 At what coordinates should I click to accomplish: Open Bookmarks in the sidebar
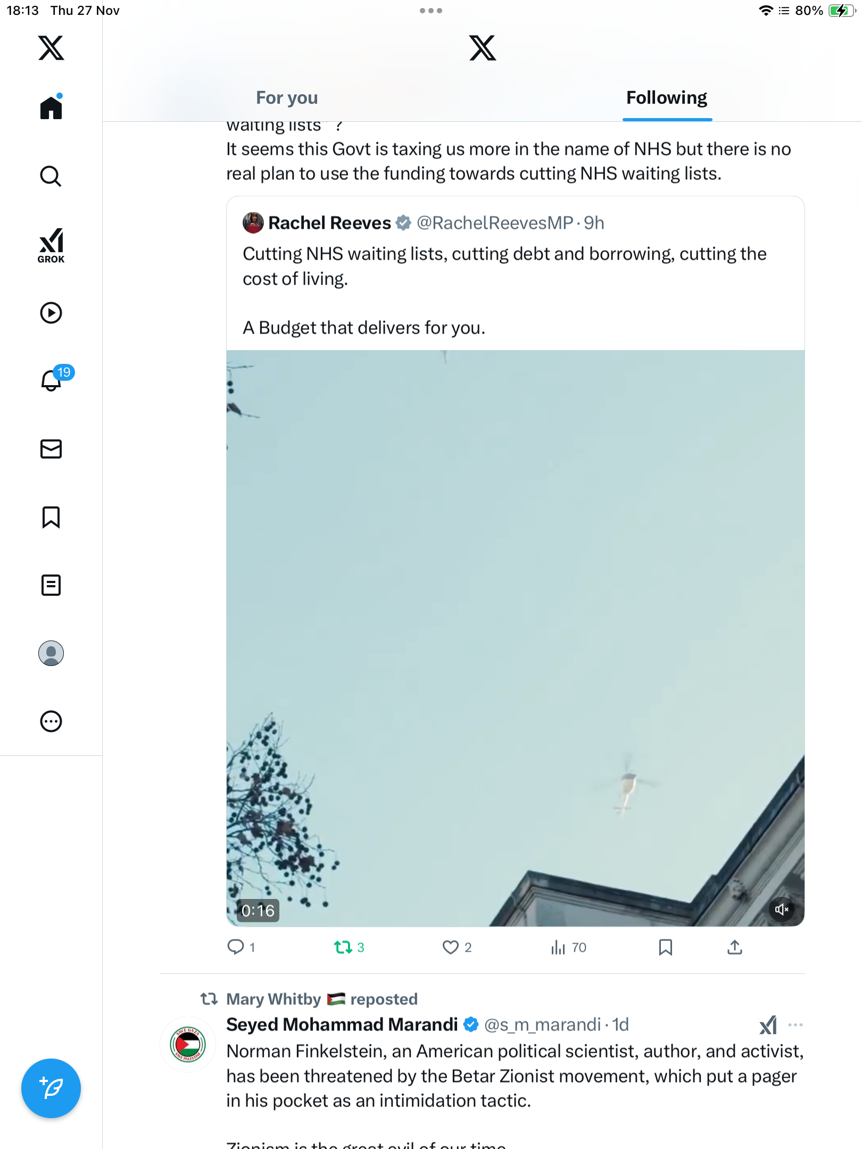(51, 517)
